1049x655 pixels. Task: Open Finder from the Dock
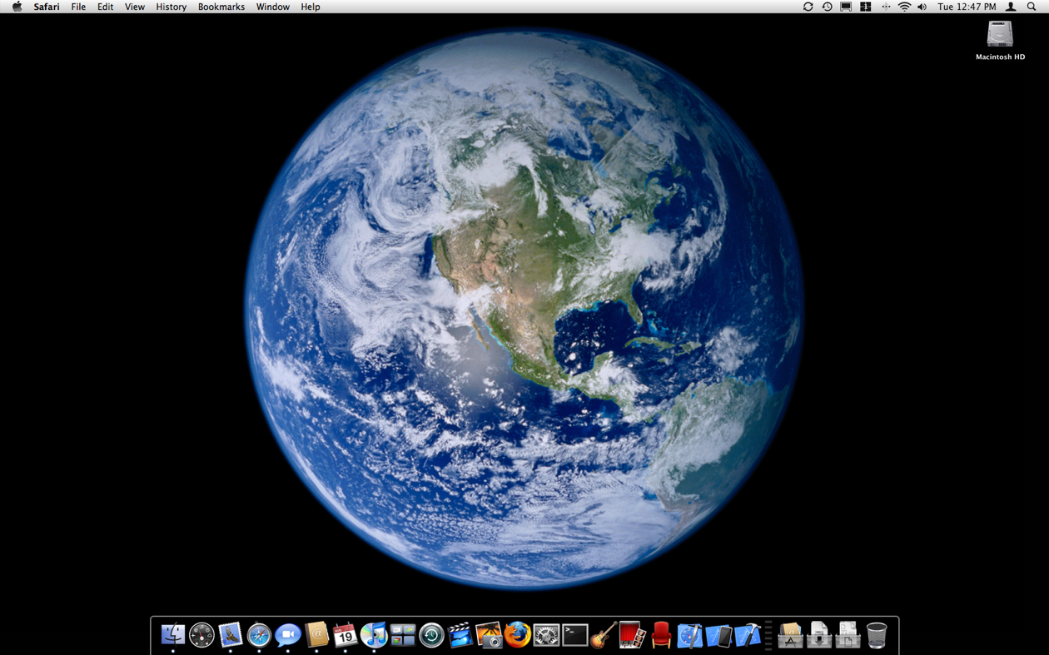(x=173, y=635)
